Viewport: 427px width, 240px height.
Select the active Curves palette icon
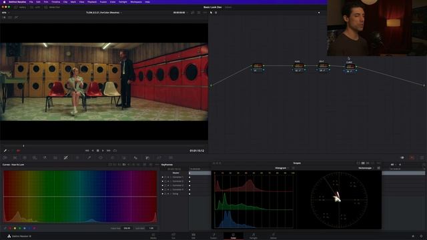pos(65,157)
